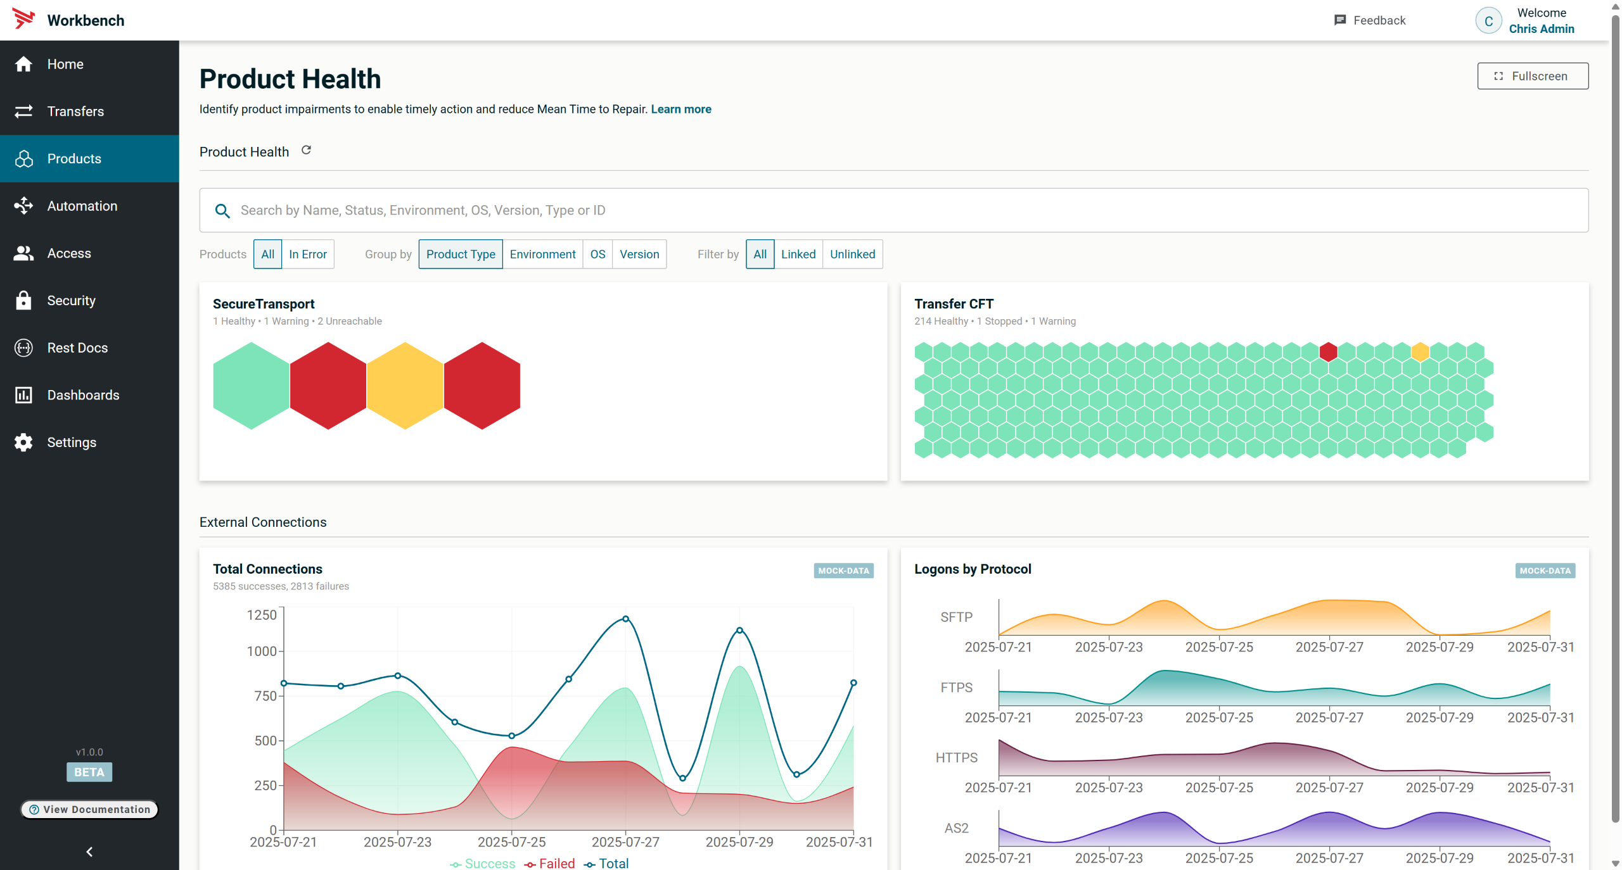Open the Settings menu item
Screen dimensions: 1622x870
[72, 443]
